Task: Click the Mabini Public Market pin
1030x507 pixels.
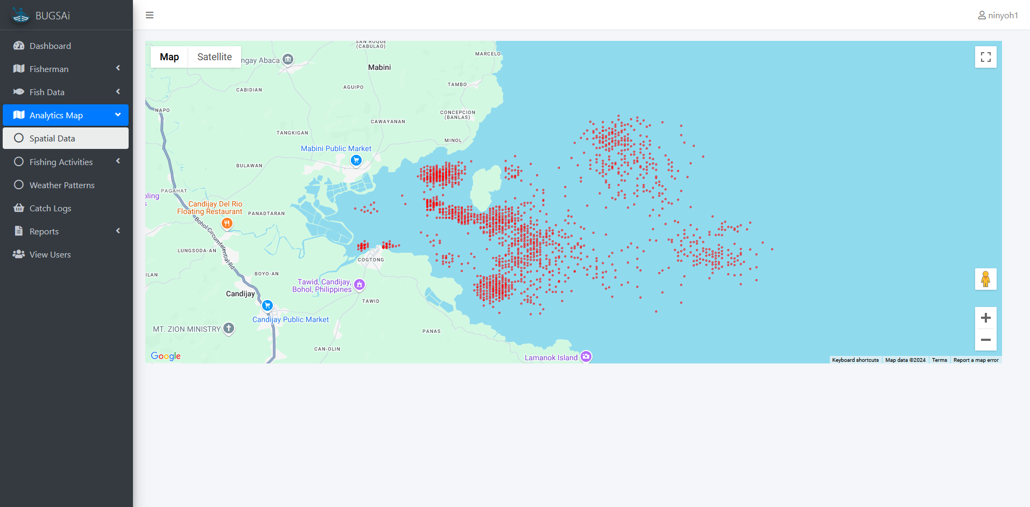Action: (356, 160)
